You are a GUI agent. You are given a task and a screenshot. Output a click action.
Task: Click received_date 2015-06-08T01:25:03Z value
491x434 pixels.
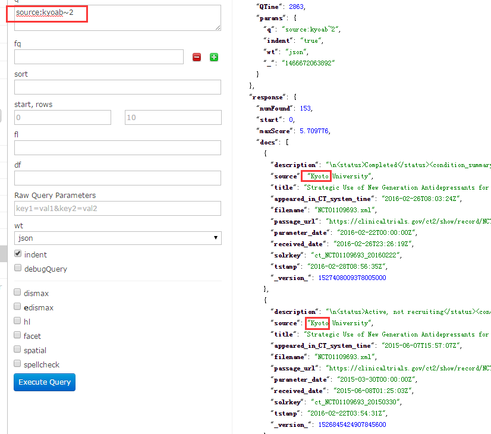[373, 391]
